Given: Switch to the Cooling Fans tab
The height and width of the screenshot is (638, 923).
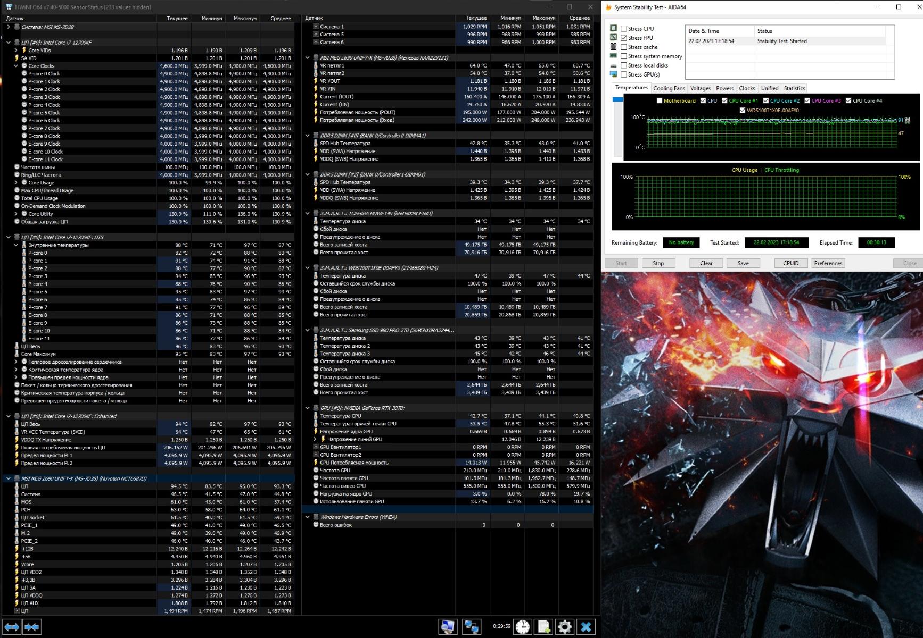Looking at the screenshot, I should tap(669, 88).
